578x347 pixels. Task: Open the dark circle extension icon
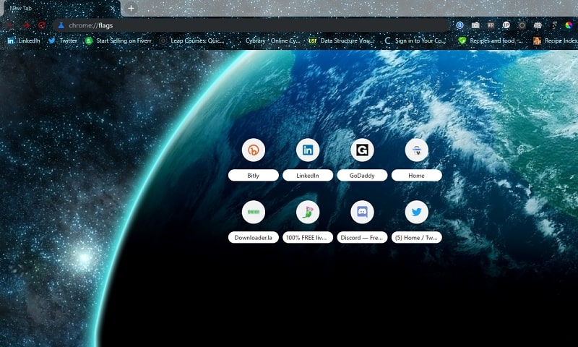click(x=522, y=25)
